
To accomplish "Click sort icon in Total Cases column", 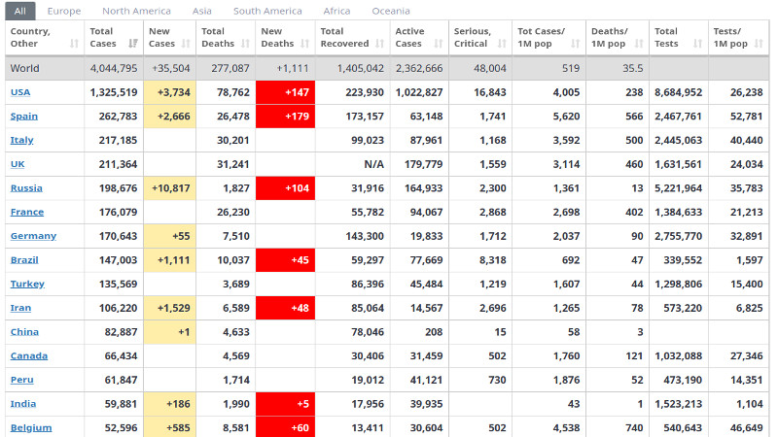I will [133, 44].
